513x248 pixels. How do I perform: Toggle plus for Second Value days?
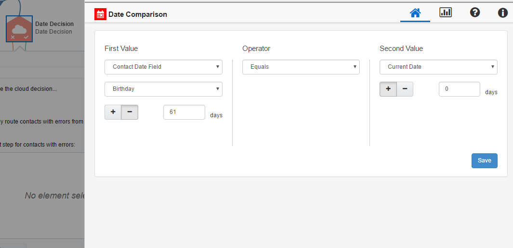[x=388, y=89]
